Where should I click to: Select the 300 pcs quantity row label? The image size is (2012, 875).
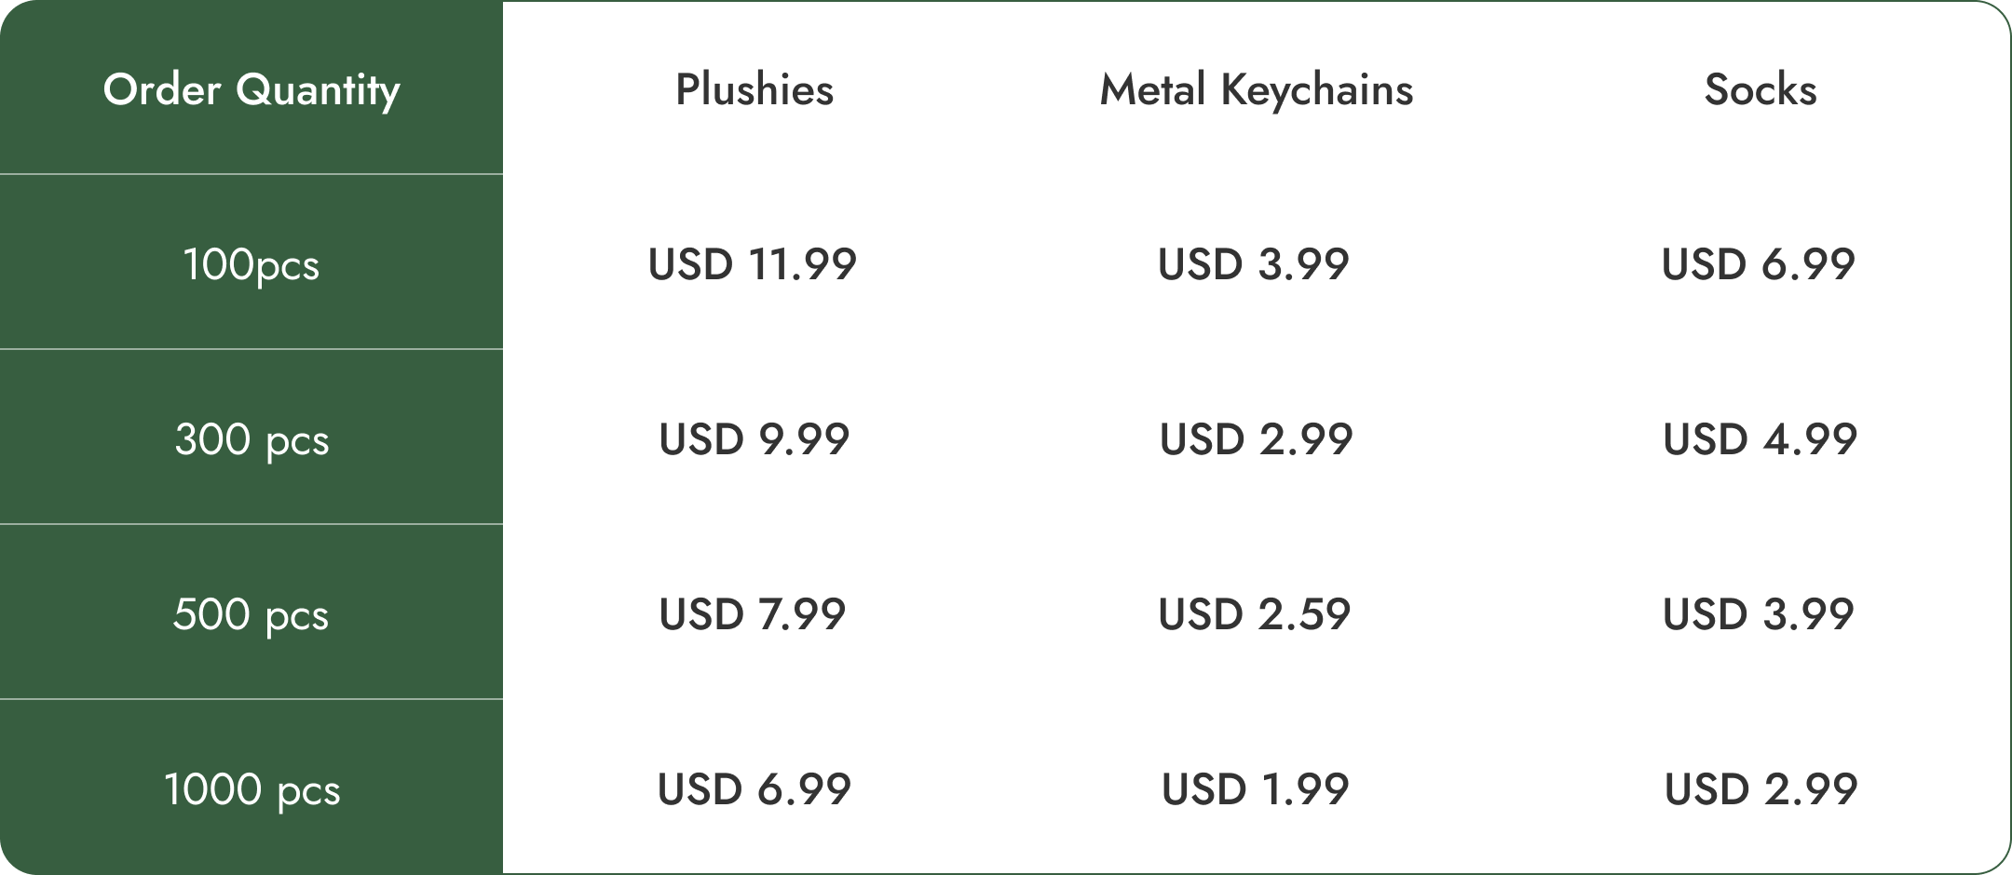click(251, 439)
